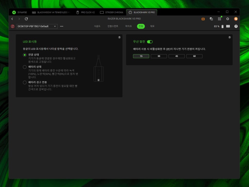Open the profile more options ellipsis
This screenshot has width=249, height=187.
[x=62, y=26]
